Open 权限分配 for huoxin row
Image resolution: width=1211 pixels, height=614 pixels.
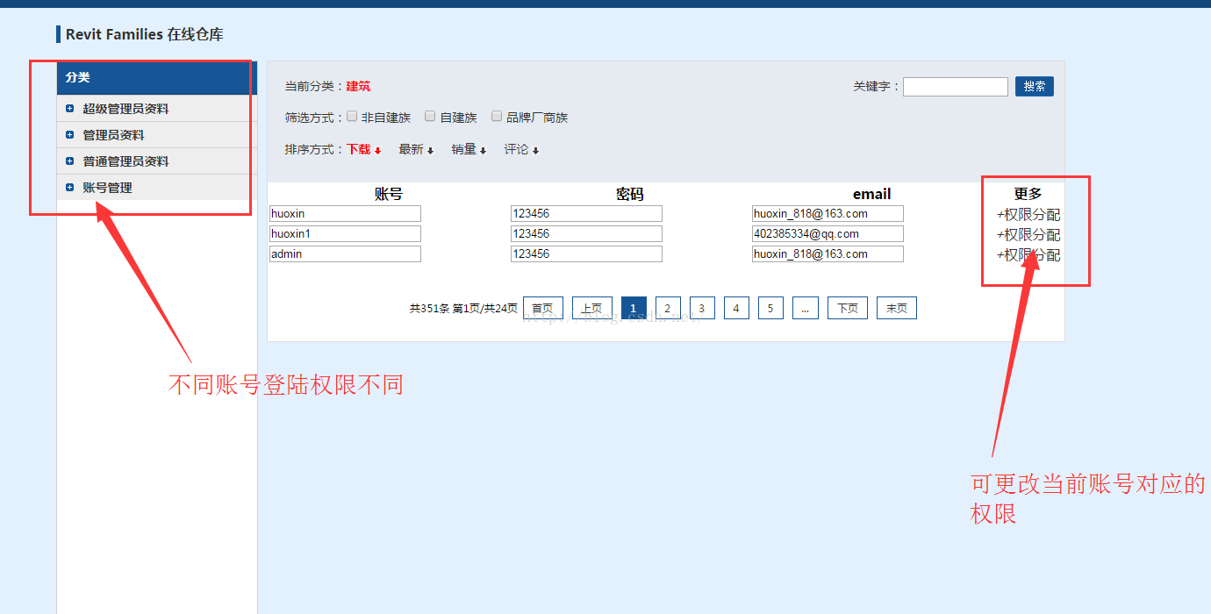click(1028, 215)
